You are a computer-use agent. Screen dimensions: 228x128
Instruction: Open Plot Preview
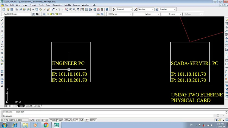[x=20, y=9]
